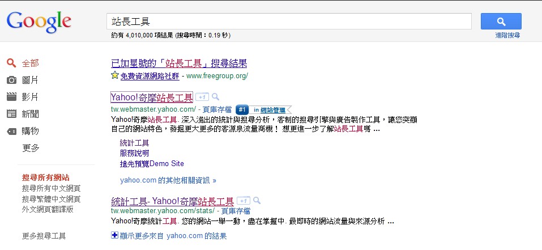Open 統計工具 sitelink
Screen dimensions: 542x250
[x=134, y=143]
